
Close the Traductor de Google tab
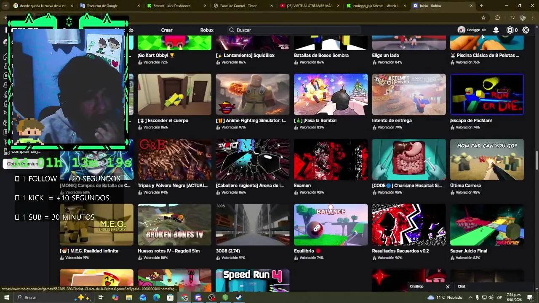click(139, 6)
